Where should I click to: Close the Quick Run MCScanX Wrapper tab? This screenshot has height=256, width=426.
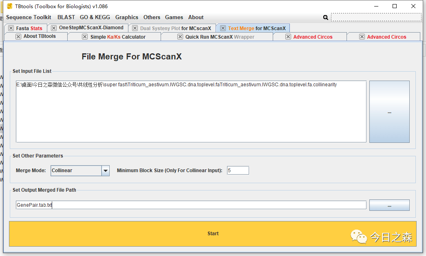(x=180, y=37)
